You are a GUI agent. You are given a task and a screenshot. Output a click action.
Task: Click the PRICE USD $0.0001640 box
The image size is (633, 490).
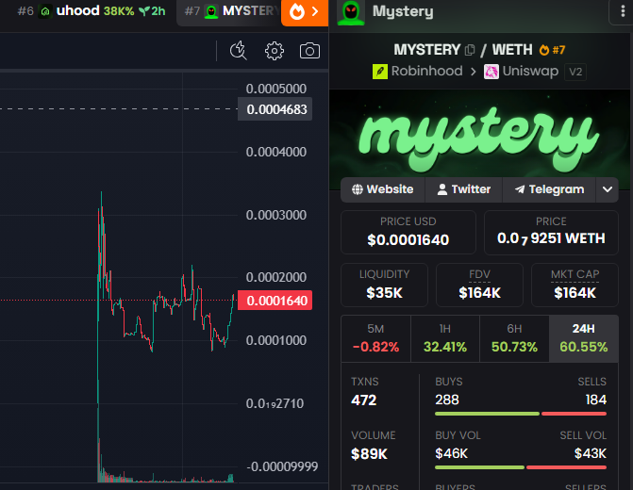point(408,233)
